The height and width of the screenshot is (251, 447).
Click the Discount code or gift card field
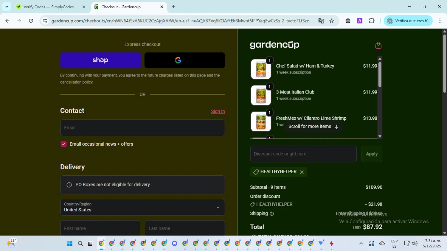coord(303,154)
